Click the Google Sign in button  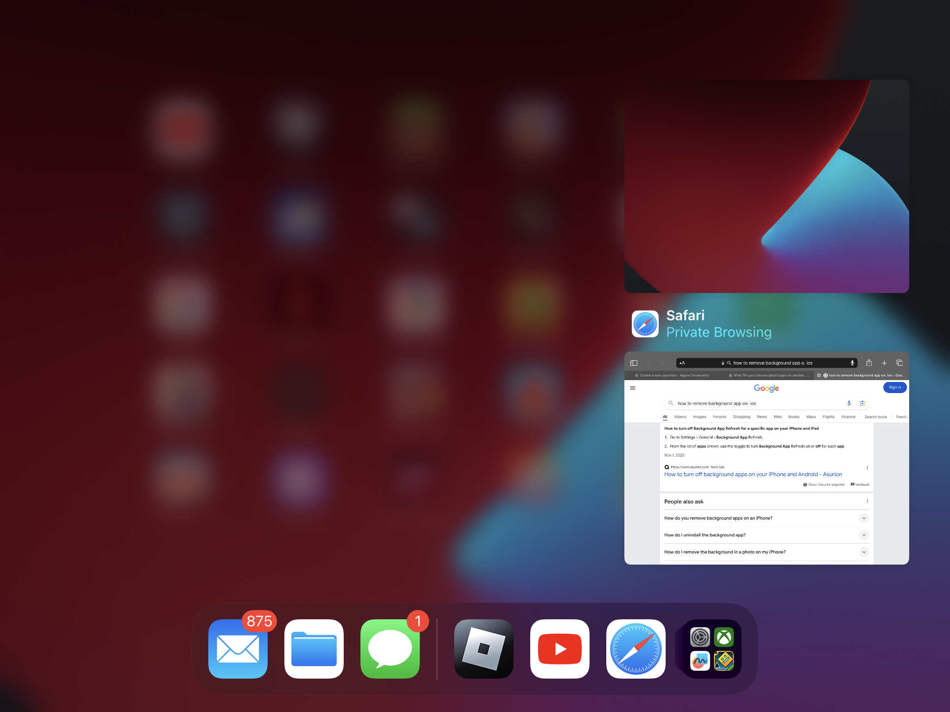[x=894, y=388]
